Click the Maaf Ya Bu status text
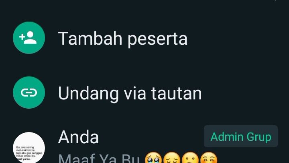 99,158
